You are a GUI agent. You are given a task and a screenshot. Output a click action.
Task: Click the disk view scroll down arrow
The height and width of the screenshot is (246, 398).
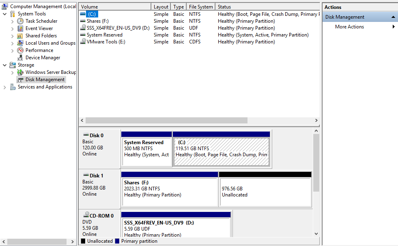pos(316,234)
